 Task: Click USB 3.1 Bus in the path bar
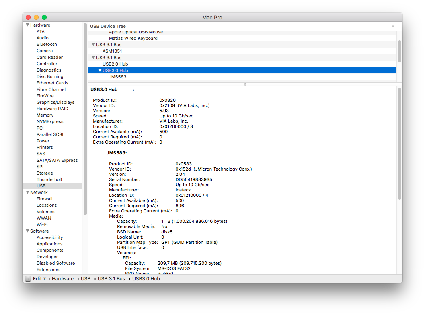coord(111,279)
